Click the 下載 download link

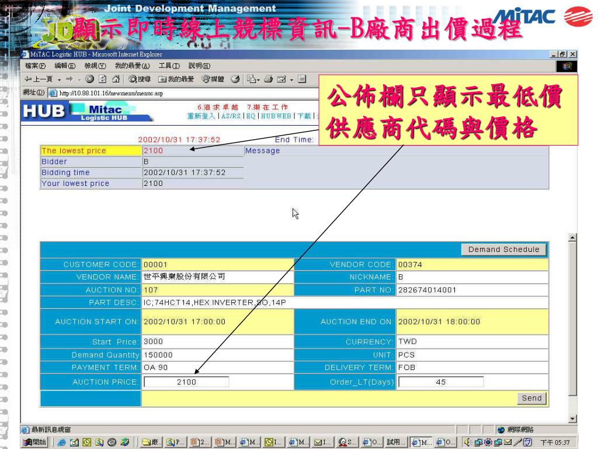[x=304, y=116]
